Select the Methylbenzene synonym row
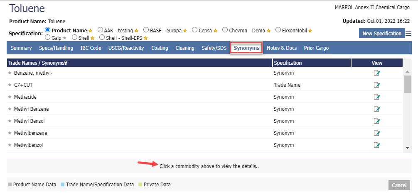The image size is (418, 195). coord(30,133)
